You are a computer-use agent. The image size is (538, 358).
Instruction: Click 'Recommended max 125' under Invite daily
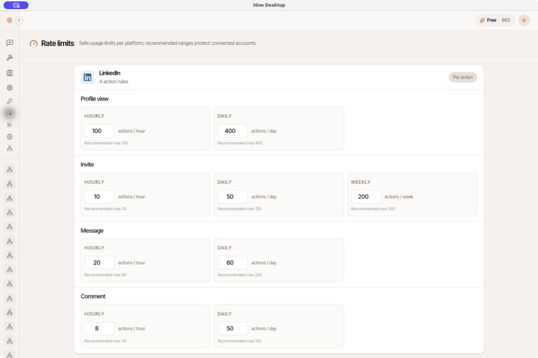click(239, 209)
